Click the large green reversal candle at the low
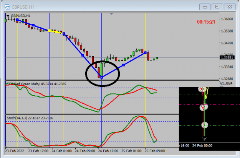240x158 pixels. coord(102,70)
